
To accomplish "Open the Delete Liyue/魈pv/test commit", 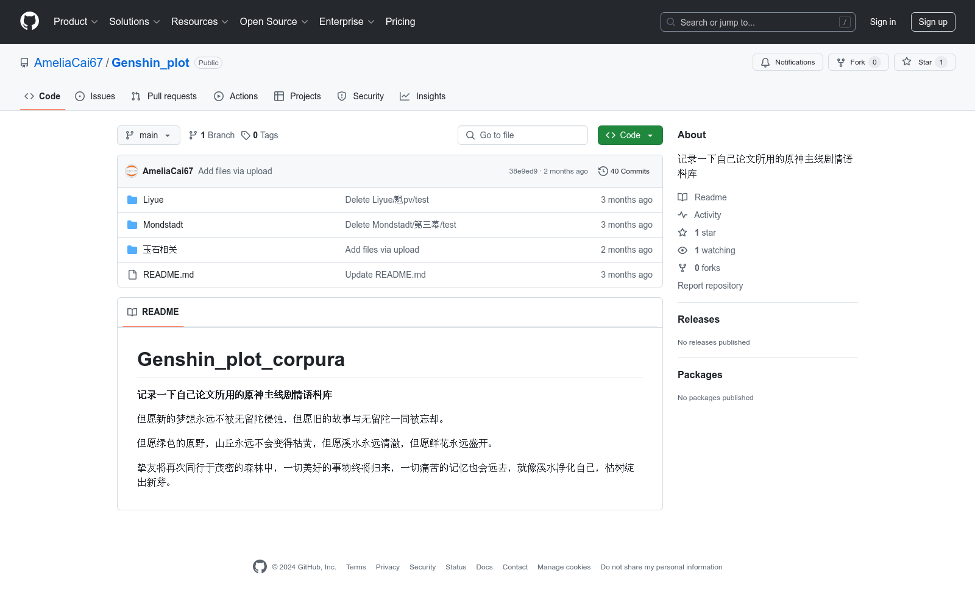I will pyautogui.click(x=387, y=200).
